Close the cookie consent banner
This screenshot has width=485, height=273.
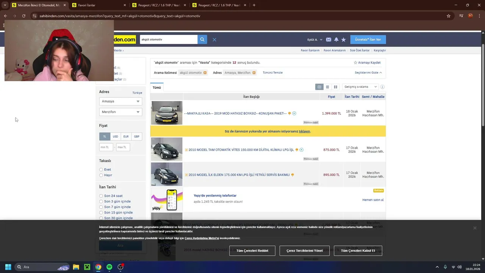(475, 228)
